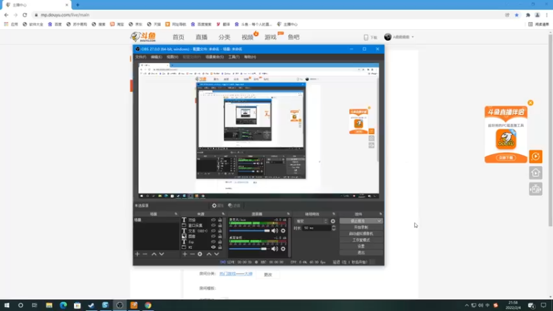
Task: Remove the selected source with the minus icon
Action: (192, 254)
